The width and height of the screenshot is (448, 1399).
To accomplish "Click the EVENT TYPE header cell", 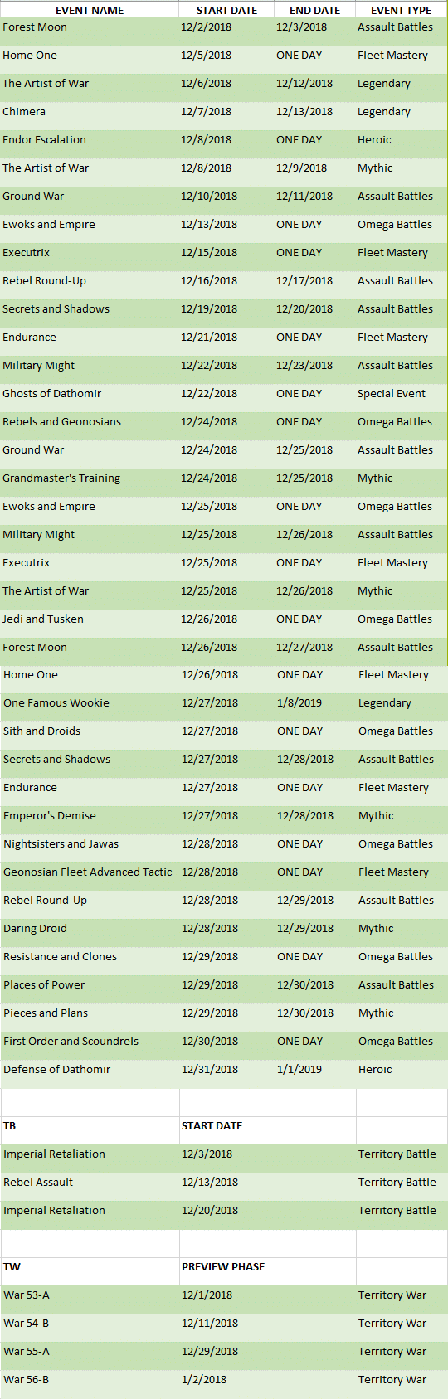I will (x=402, y=10).
